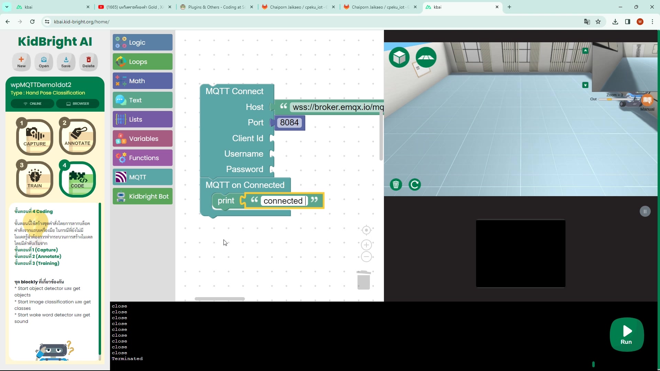Open the Variables block category
Viewport: 660px width, 371px height.
[x=143, y=138]
